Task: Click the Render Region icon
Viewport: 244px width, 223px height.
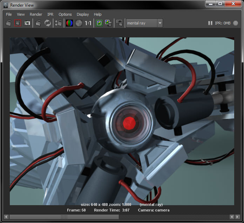Action: (x=18, y=23)
